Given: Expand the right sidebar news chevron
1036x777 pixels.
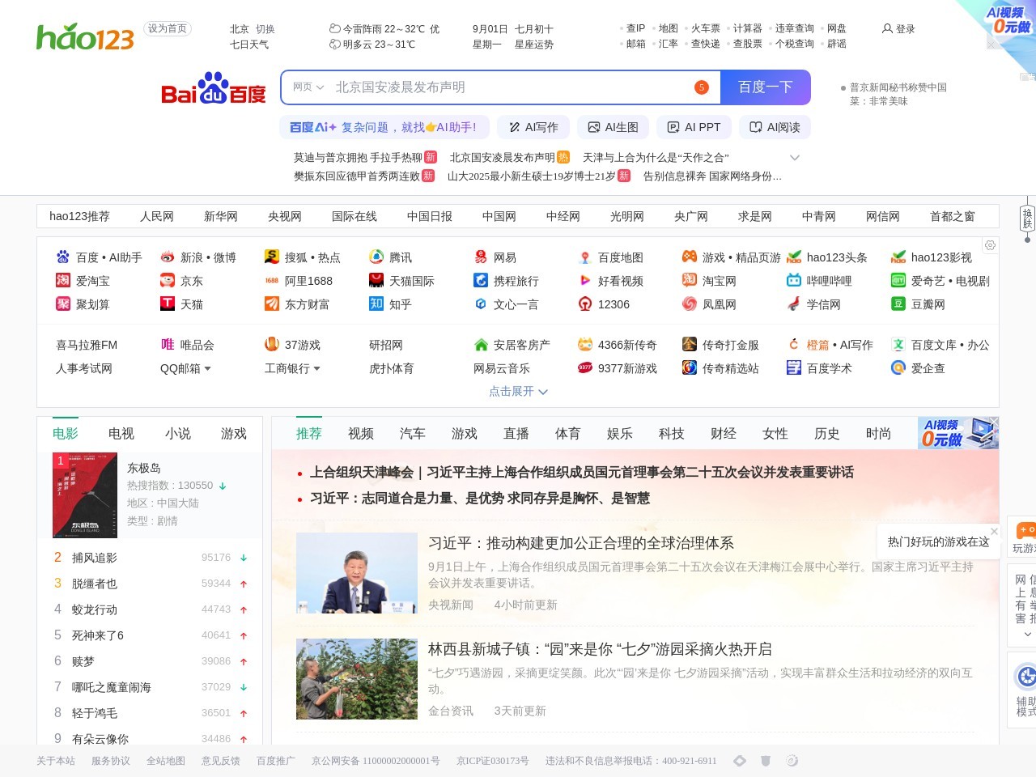Looking at the screenshot, I should pyautogui.click(x=1028, y=634).
